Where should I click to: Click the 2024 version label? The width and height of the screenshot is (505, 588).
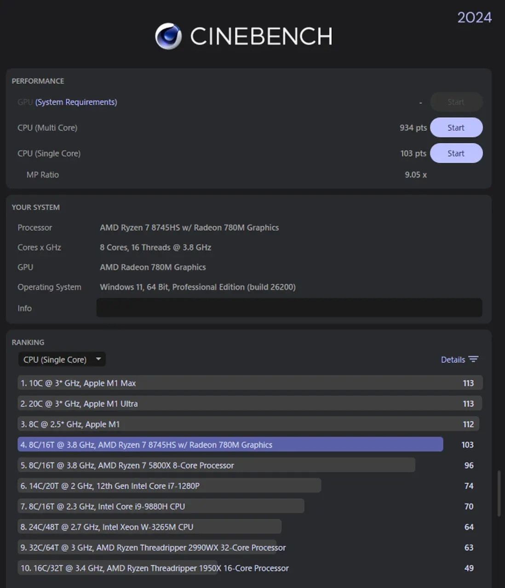[474, 17]
